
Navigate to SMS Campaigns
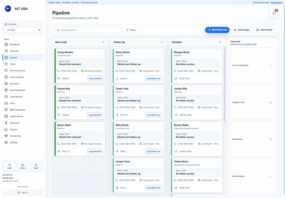point(23,110)
